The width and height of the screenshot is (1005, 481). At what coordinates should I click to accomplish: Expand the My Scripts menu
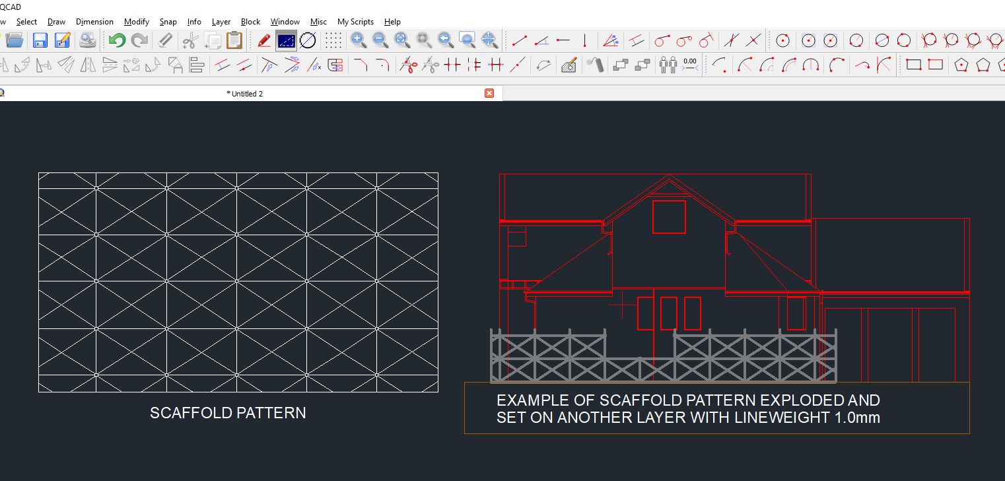pos(355,22)
